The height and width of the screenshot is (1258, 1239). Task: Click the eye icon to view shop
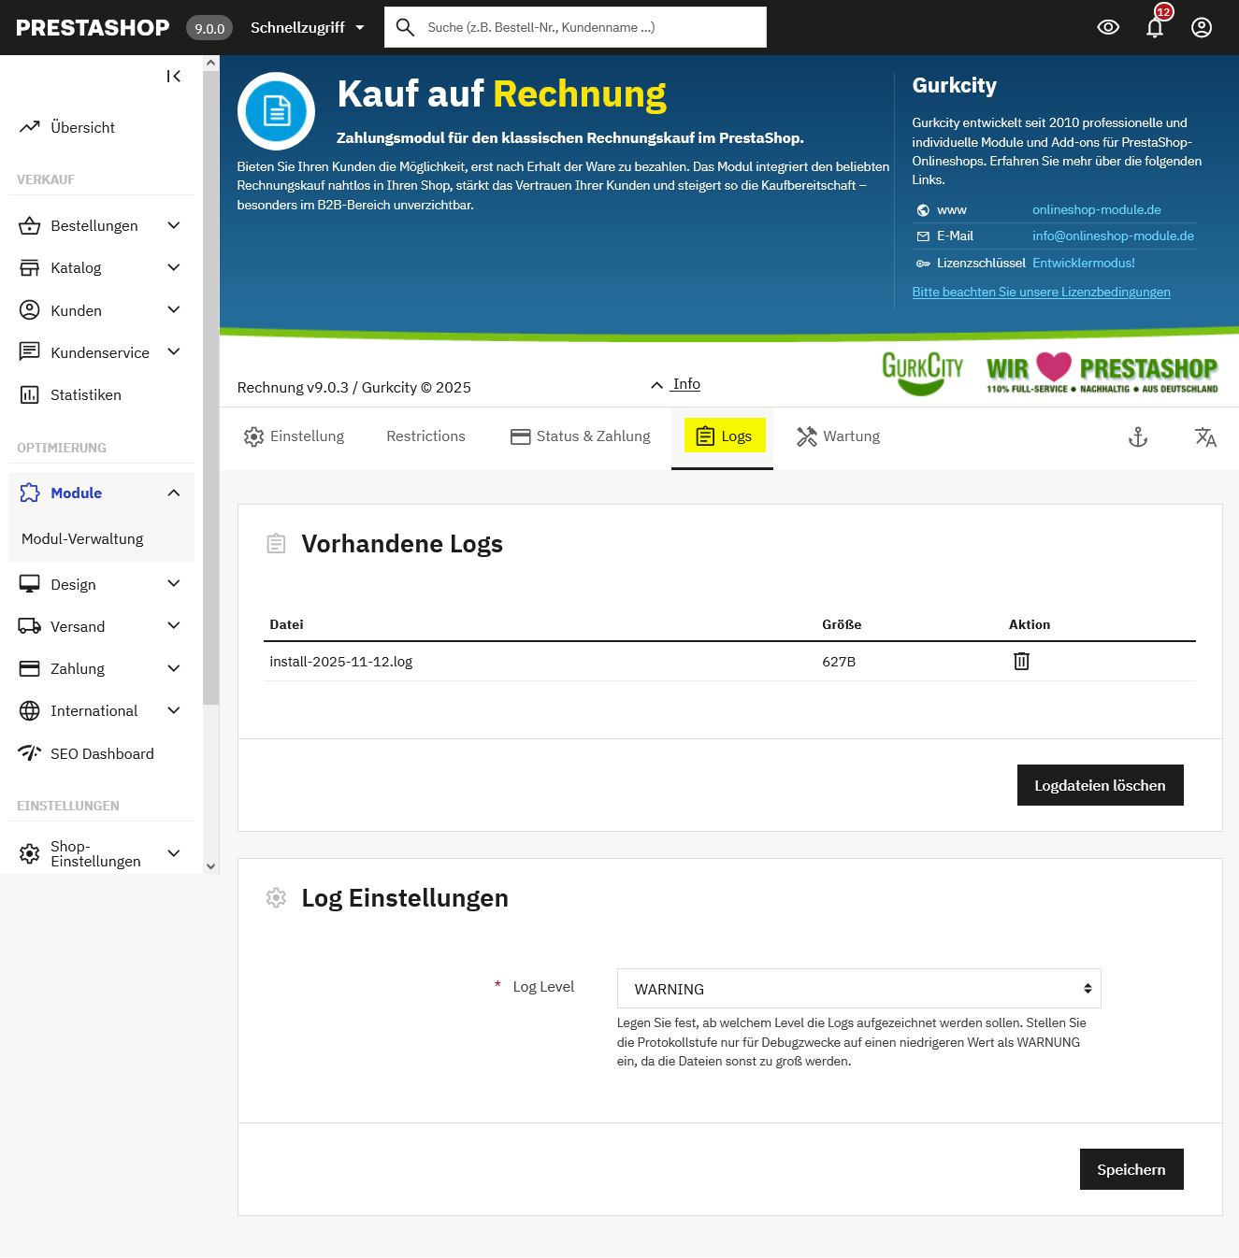[1108, 27]
